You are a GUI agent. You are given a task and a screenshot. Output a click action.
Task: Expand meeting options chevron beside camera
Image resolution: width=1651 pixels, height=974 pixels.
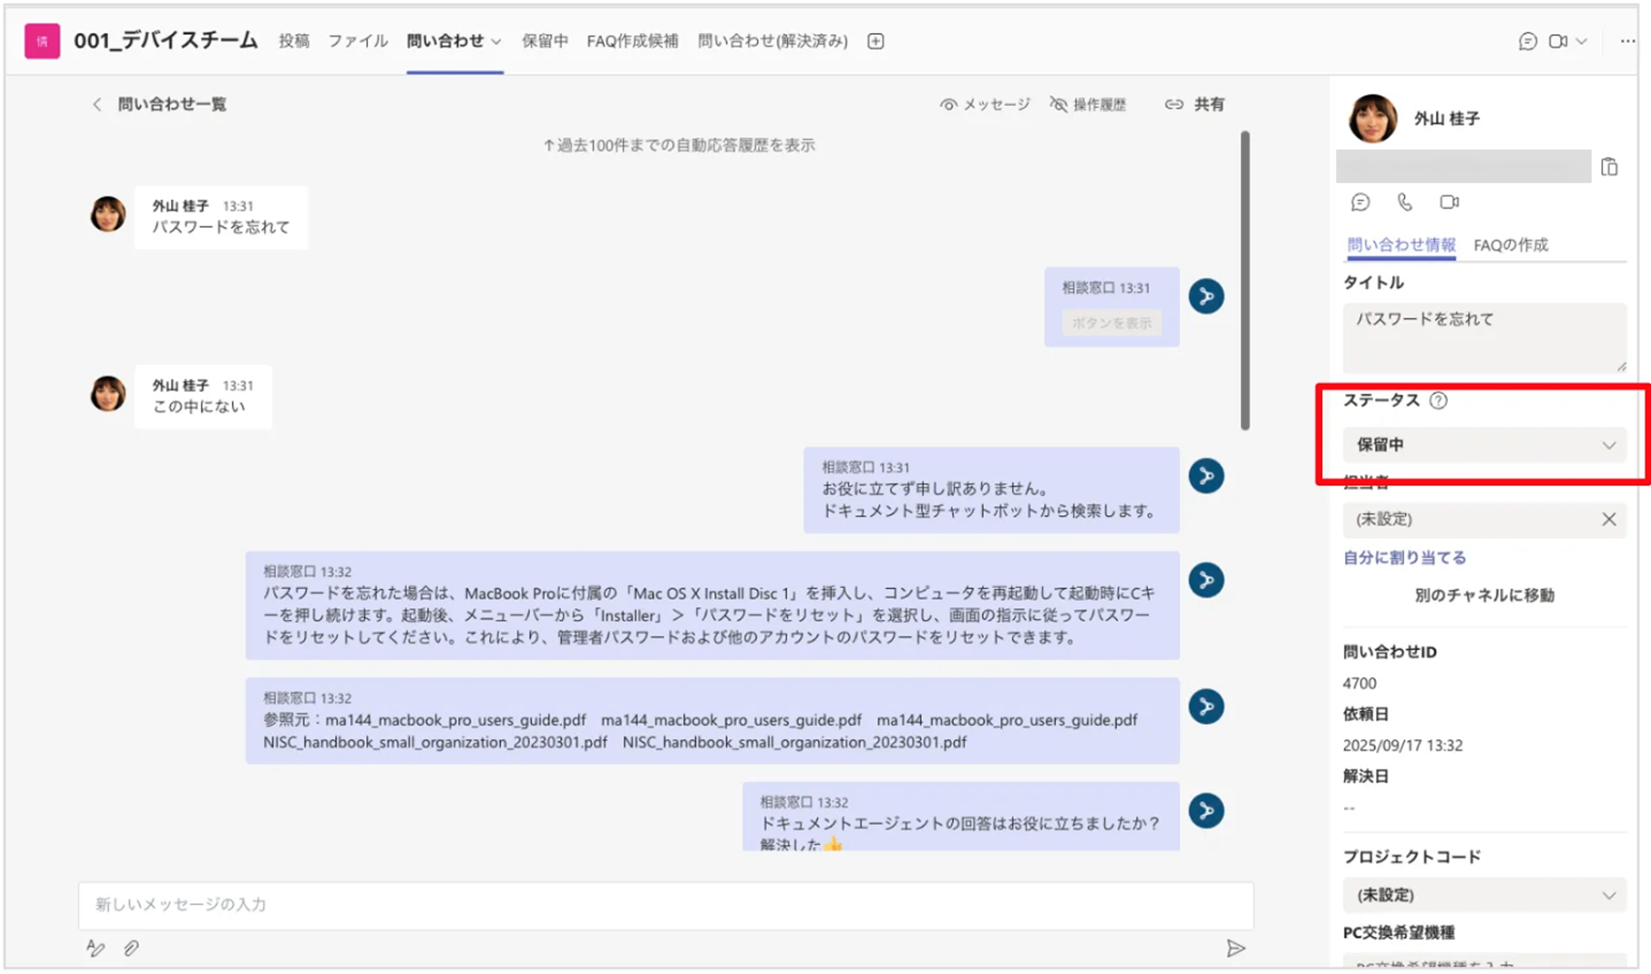pyautogui.click(x=1582, y=41)
